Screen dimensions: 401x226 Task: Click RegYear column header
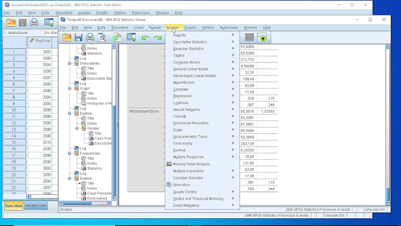tap(40, 42)
